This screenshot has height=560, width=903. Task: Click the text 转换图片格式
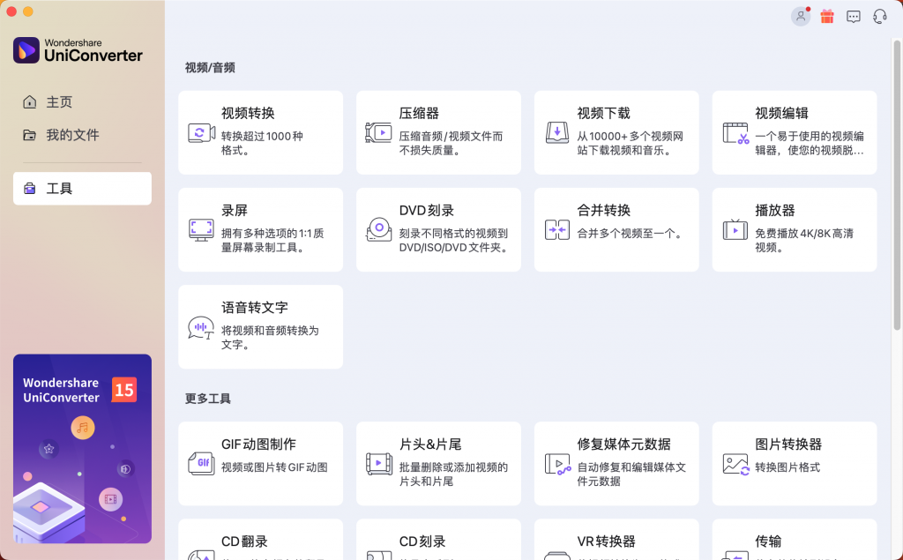tap(787, 467)
